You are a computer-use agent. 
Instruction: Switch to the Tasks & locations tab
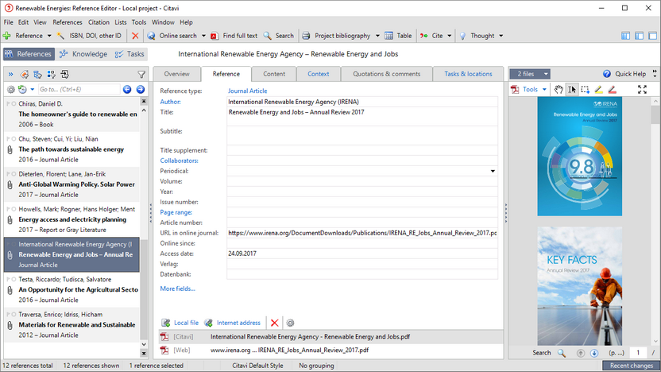point(468,74)
